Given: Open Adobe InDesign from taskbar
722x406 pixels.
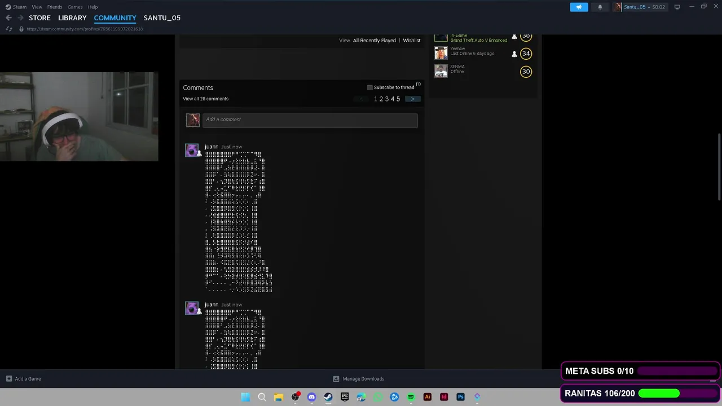Looking at the screenshot, I should point(444,397).
